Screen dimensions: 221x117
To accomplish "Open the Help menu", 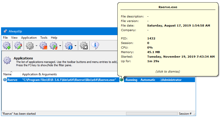I will pos(54,38).
